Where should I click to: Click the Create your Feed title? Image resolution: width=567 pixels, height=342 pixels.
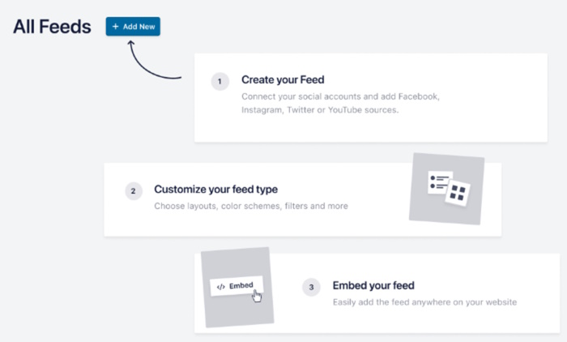[x=283, y=80]
